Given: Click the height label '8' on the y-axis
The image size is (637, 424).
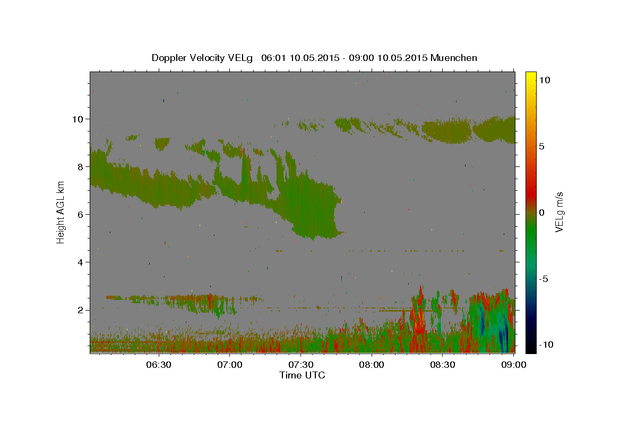Looking at the screenshot, I should tap(80, 166).
